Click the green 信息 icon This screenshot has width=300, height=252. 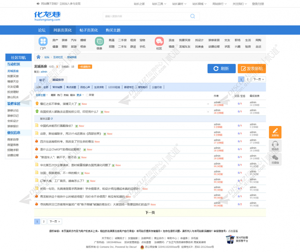(99, 41)
